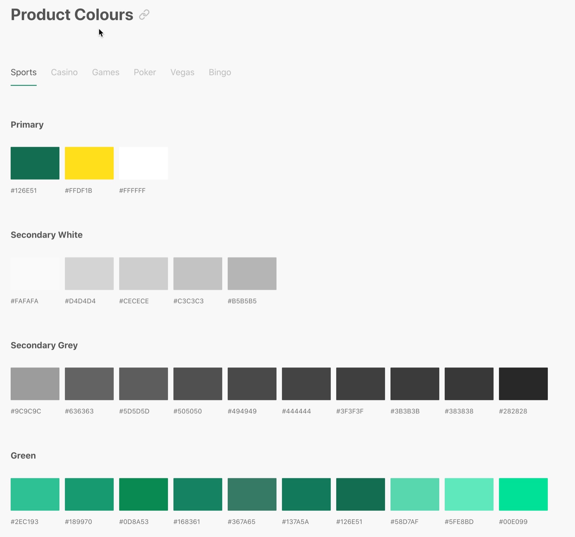Click the '#2EC193' hex label
Screen dimensions: 575x537
click(24, 522)
